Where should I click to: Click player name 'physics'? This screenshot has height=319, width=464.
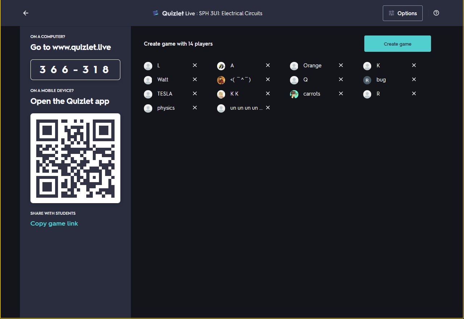tap(166, 108)
